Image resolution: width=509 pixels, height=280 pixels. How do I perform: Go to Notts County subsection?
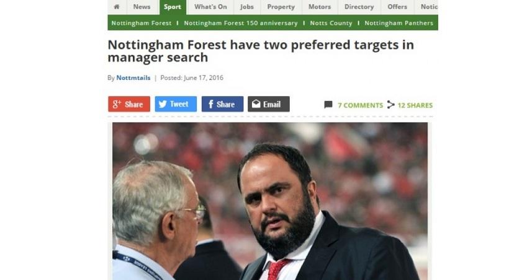[x=331, y=23]
